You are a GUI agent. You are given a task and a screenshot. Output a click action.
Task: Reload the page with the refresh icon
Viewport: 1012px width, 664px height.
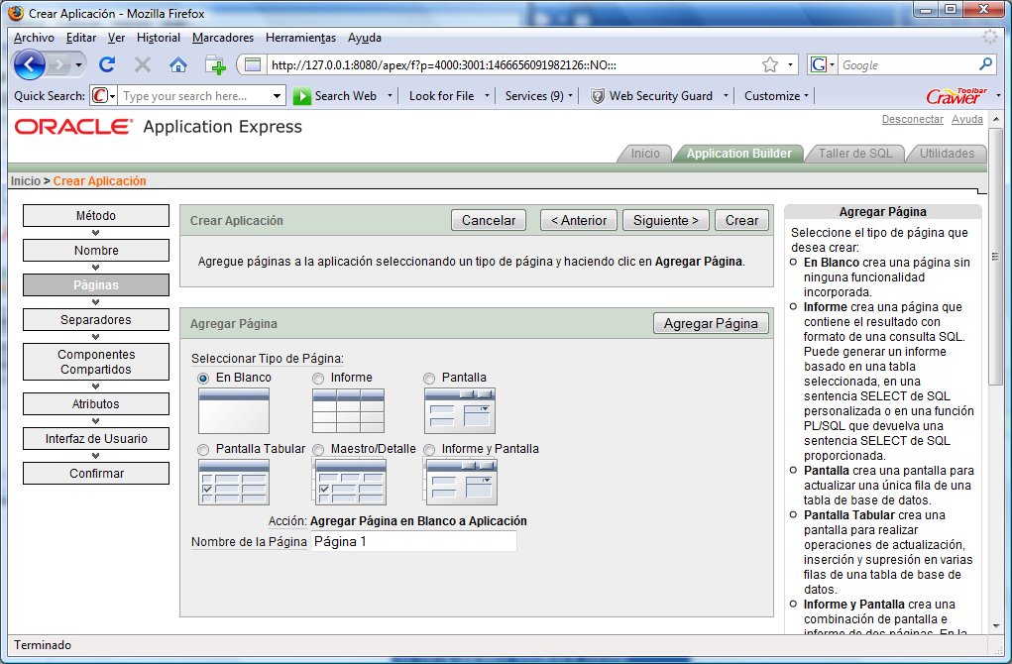(107, 64)
